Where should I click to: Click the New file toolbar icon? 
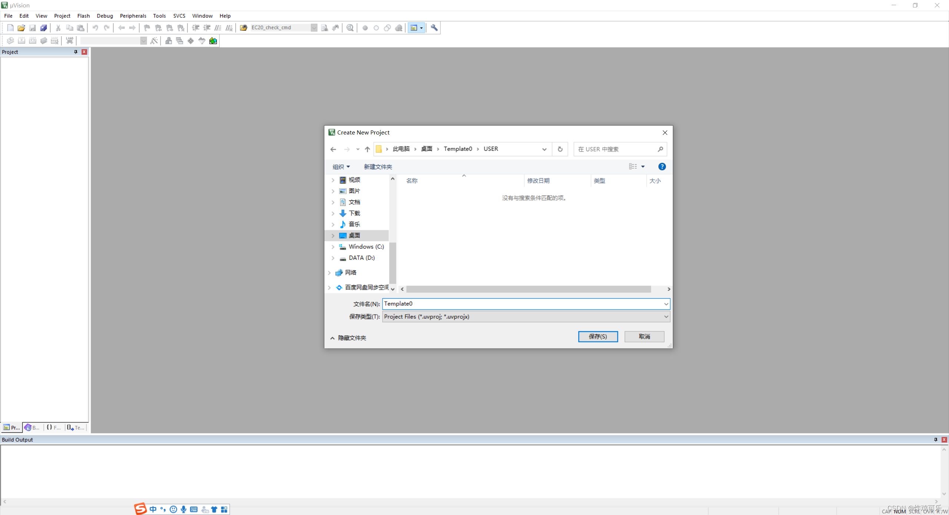pos(10,28)
